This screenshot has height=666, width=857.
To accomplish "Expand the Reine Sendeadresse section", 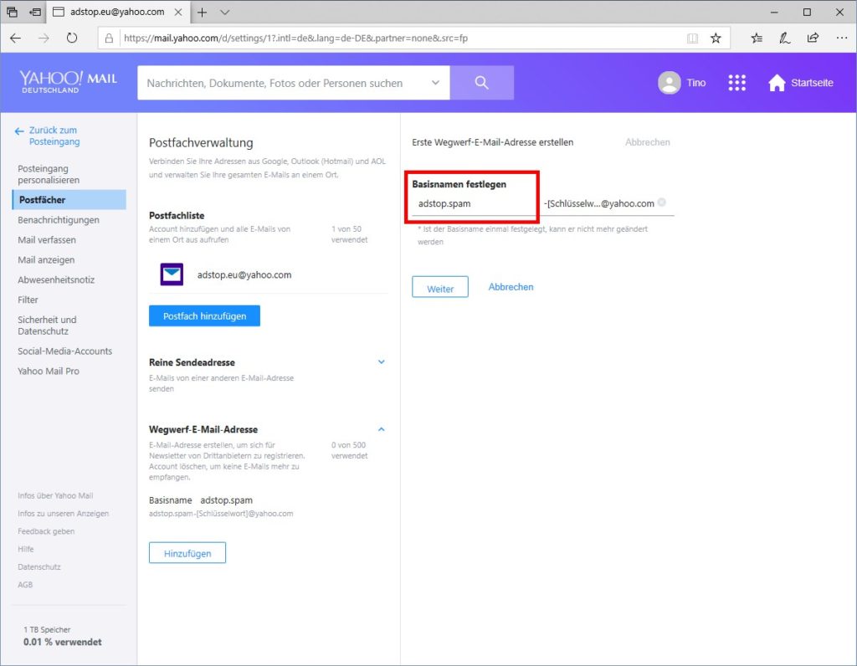I will pyautogui.click(x=382, y=361).
